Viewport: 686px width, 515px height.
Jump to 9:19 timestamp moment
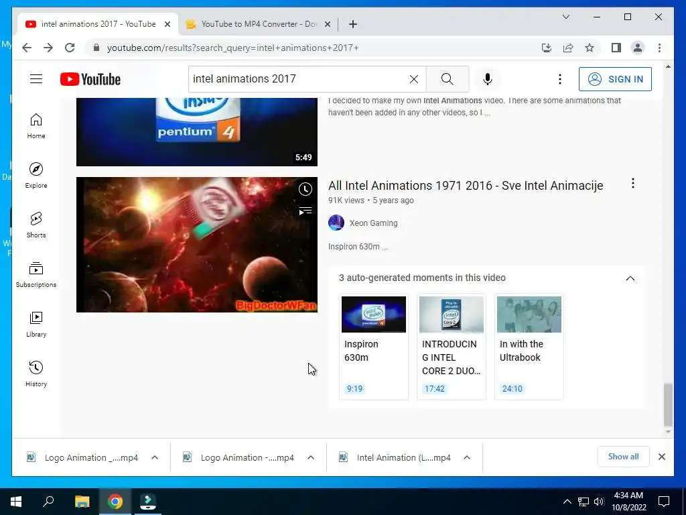354,389
